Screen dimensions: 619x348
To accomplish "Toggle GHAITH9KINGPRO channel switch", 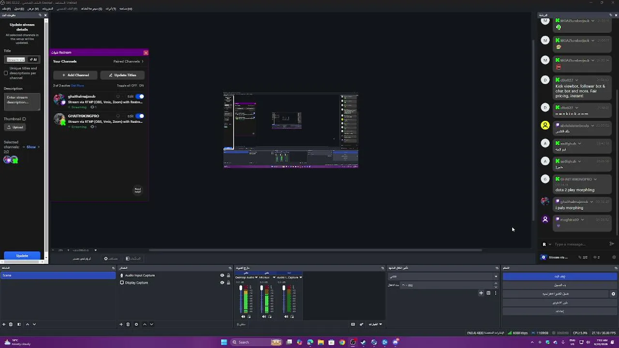I will coord(140,116).
